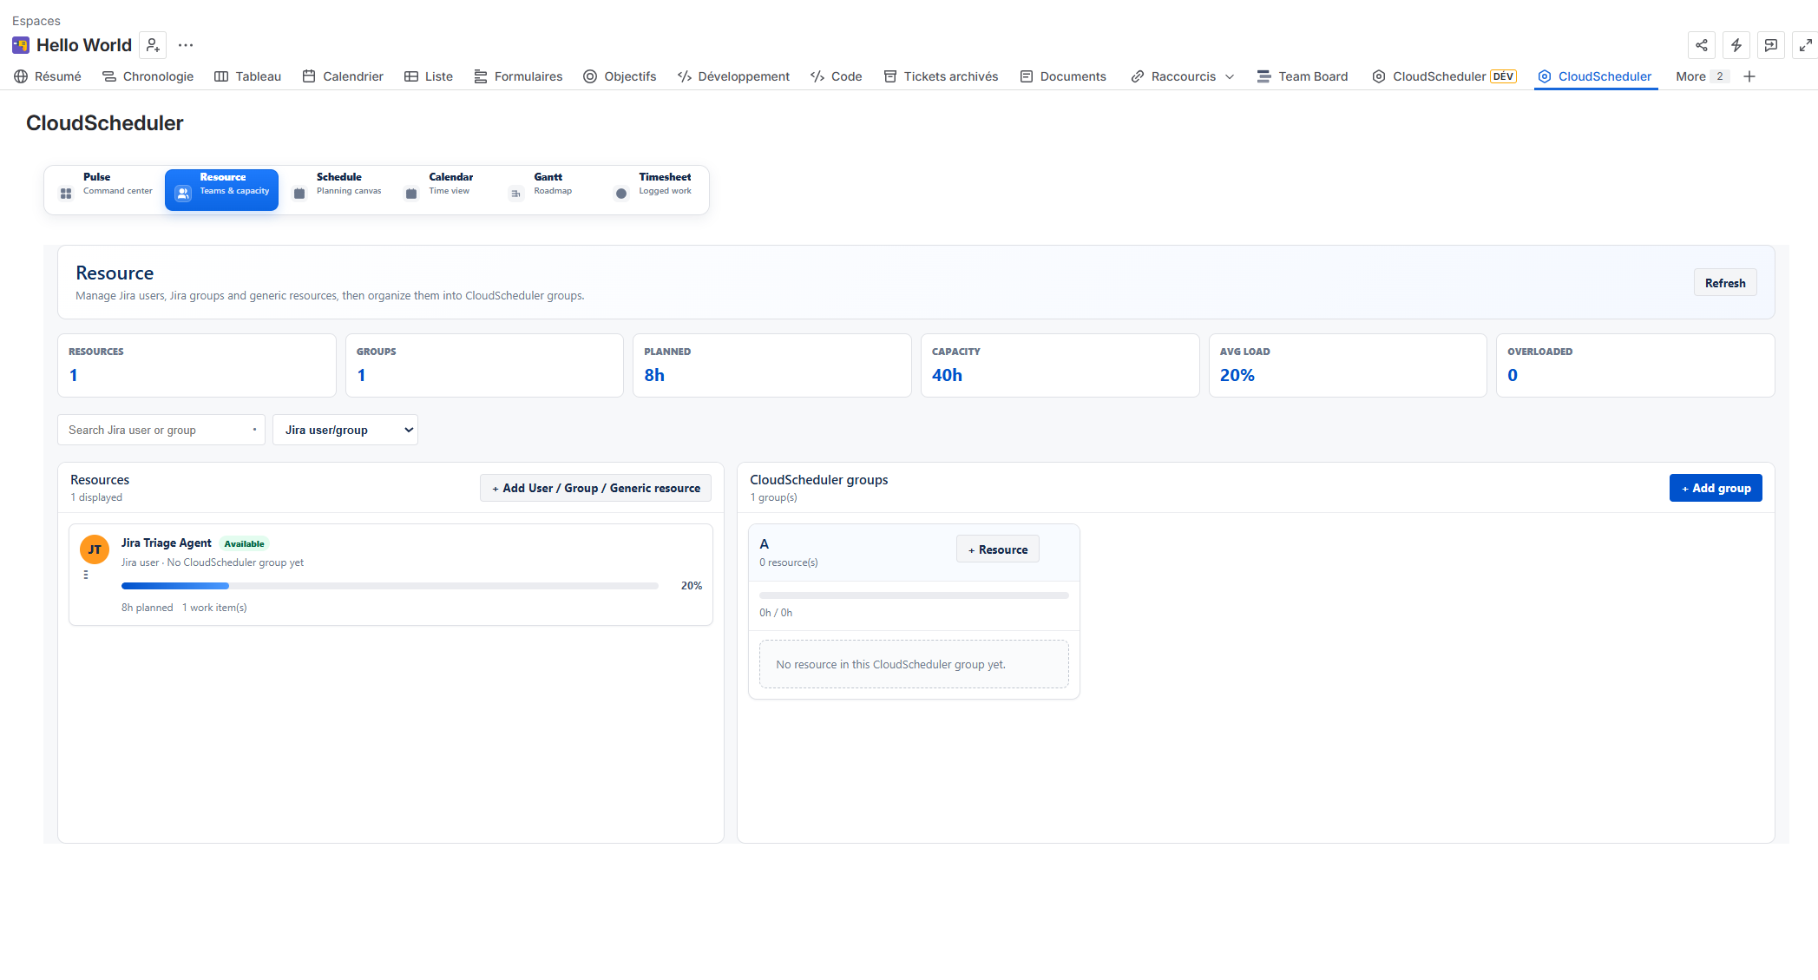Open the CloudScheduler DEV tab
Image resolution: width=1818 pixels, height=980 pixels.
(1444, 76)
